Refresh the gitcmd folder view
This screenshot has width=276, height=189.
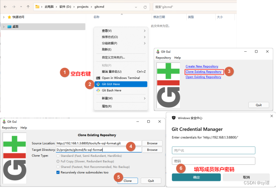pos(145,7)
